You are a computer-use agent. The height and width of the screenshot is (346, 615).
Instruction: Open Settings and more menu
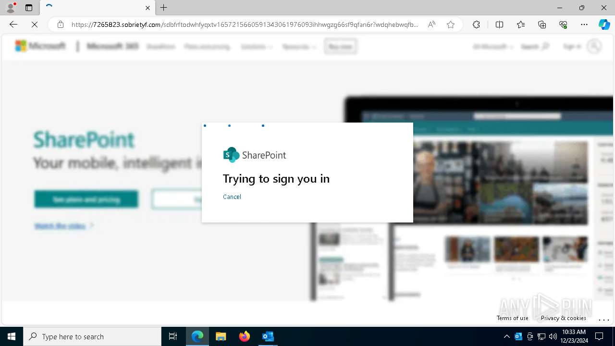tap(584, 25)
